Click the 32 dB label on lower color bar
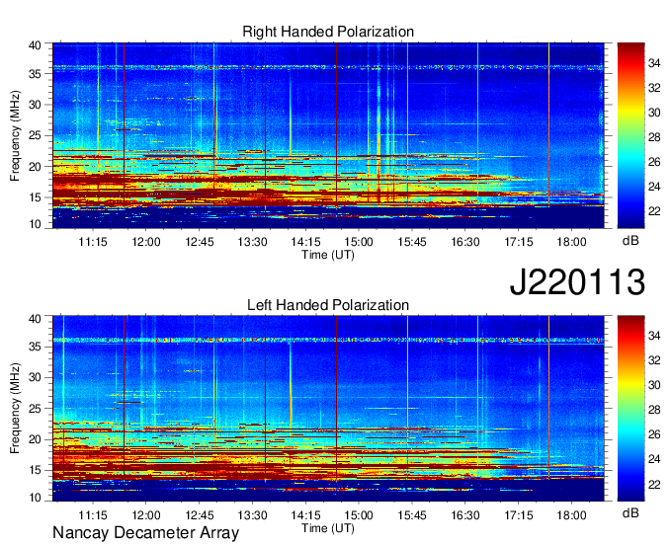Image resolution: width=672 pixels, height=545 pixels. (x=654, y=361)
